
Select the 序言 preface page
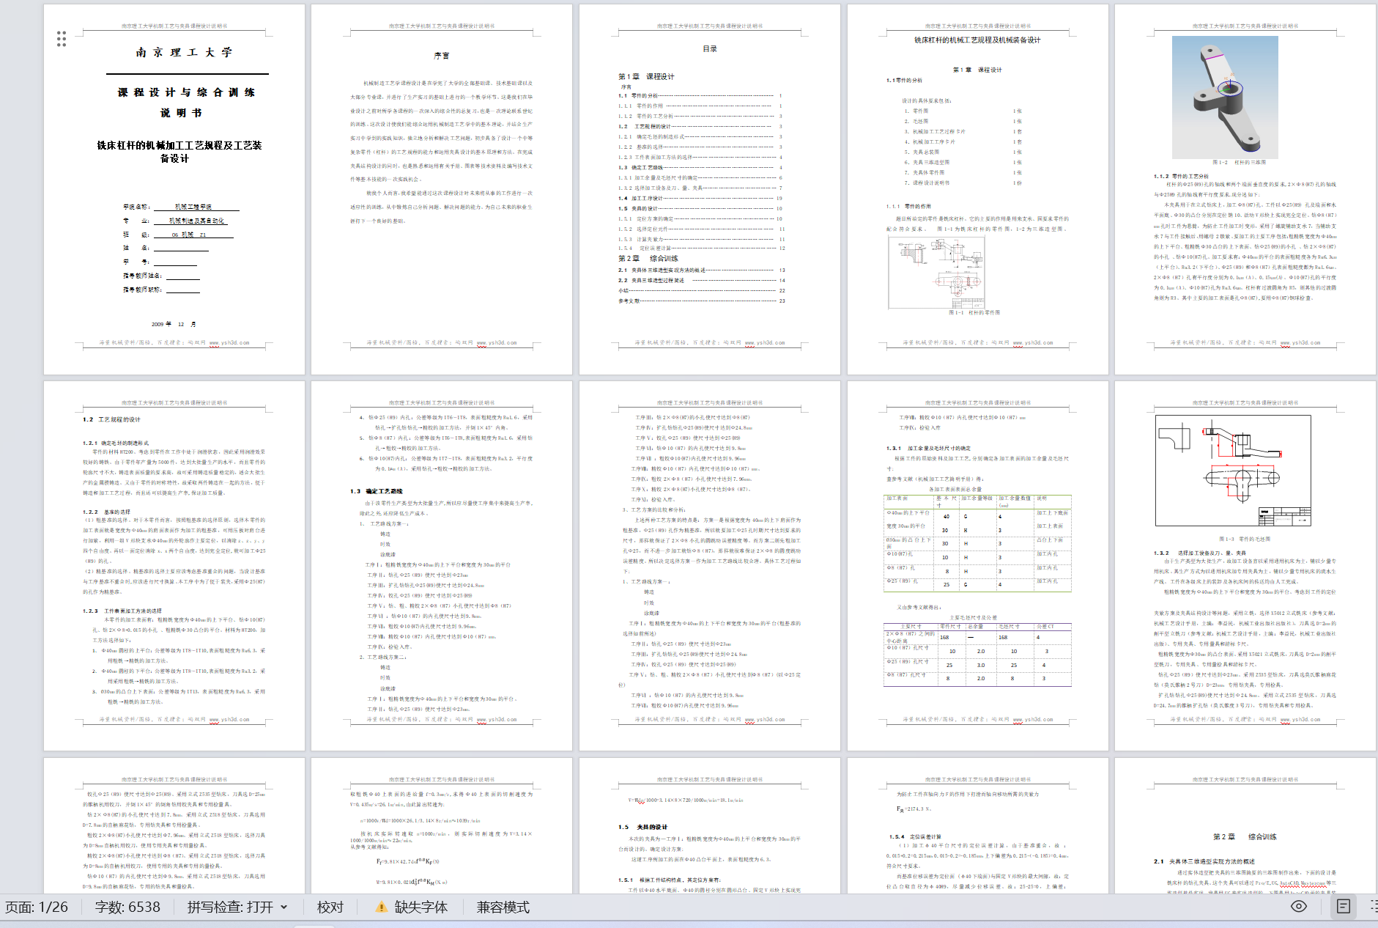[442, 190]
